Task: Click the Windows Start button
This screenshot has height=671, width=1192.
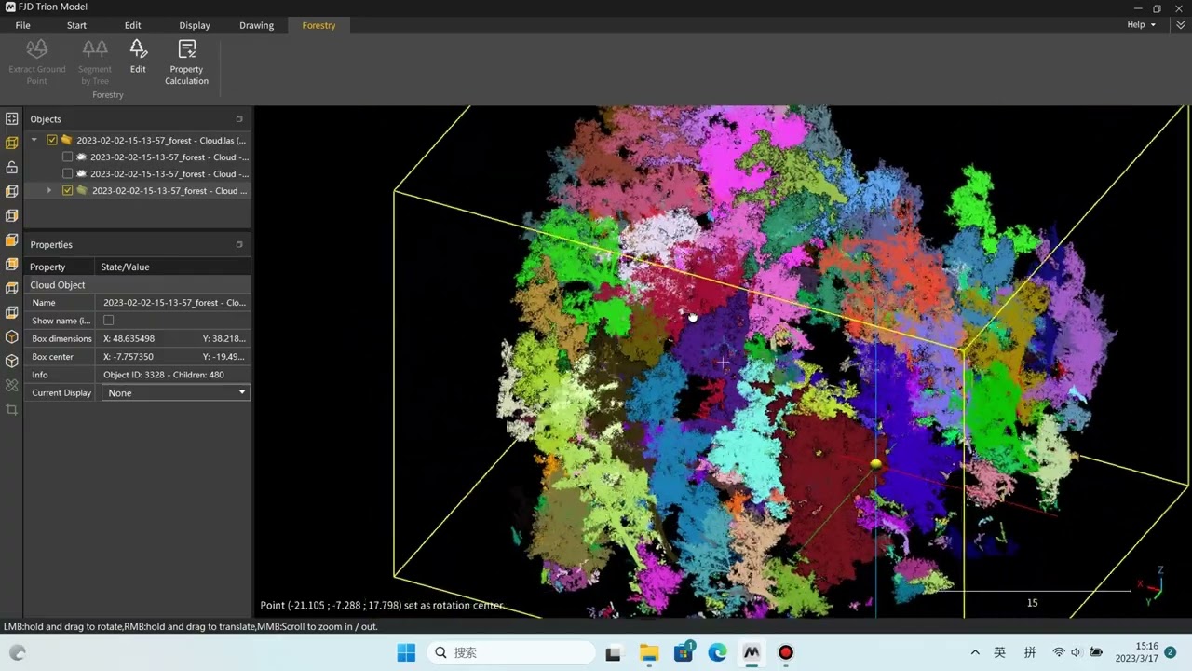Action: click(x=406, y=652)
